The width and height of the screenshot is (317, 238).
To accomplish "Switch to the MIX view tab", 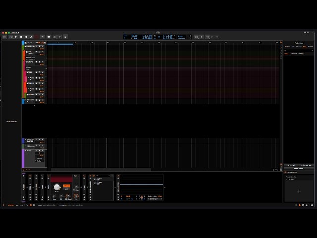I will pos(17,205).
